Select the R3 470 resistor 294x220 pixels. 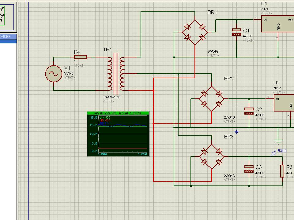click(x=282, y=171)
